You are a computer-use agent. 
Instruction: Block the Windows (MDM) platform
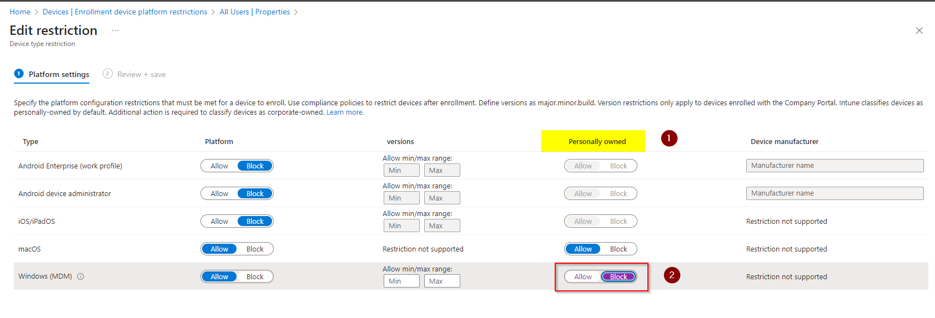tap(255, 276)
